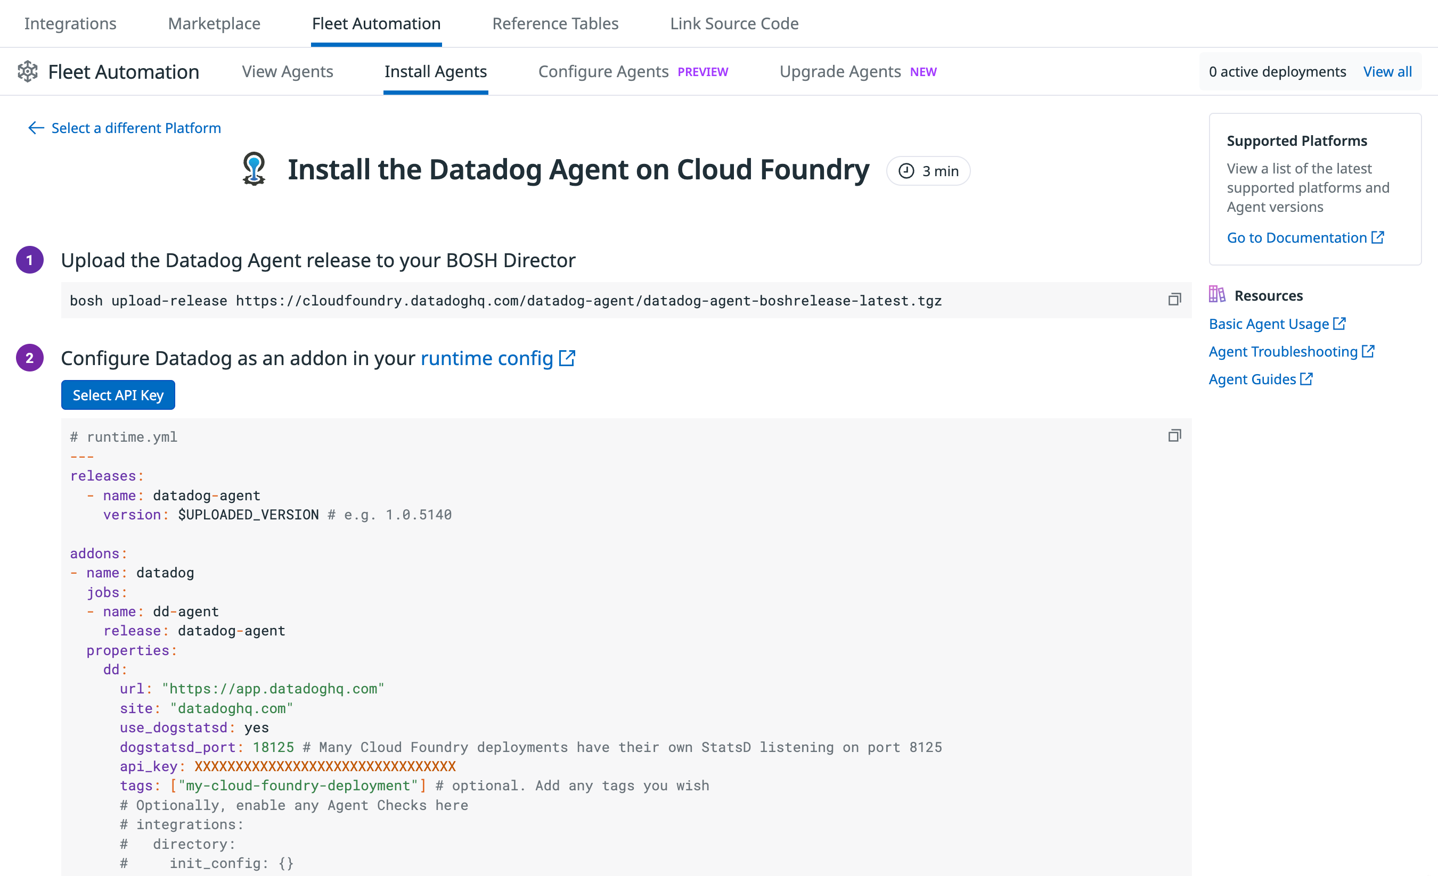The width and height of the screenshot is (1438, 876).
Task: Click the View all deployments link
Action: pyautogui.click(x=1387, y=71)
